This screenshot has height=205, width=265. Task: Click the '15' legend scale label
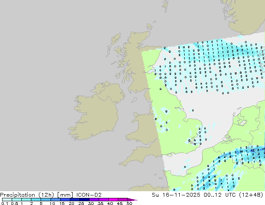(62, 203)
